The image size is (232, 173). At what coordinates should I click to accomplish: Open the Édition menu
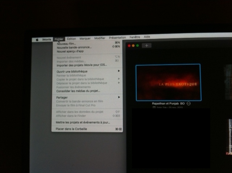[x=71, y=39]
